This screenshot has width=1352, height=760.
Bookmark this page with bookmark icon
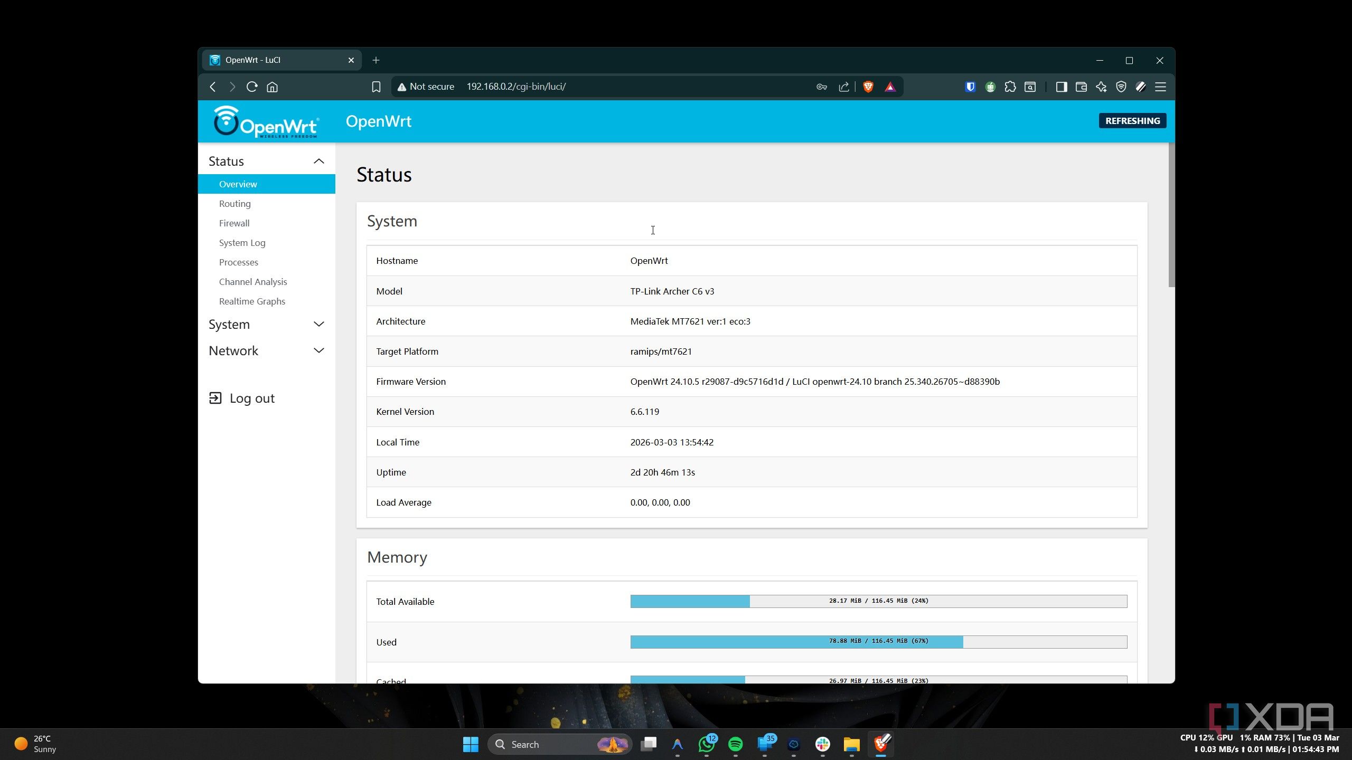376,87
